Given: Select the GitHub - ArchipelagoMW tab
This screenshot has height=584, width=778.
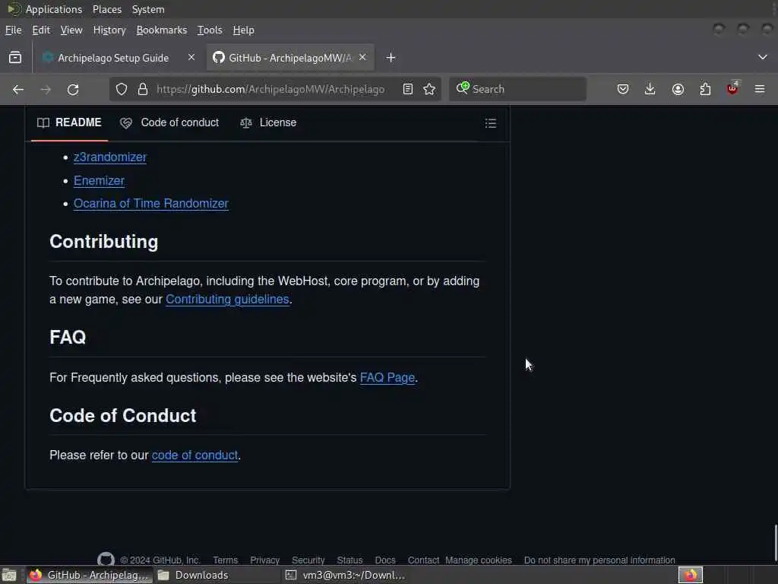Looking at the screenshot, I should click(289, 58).
